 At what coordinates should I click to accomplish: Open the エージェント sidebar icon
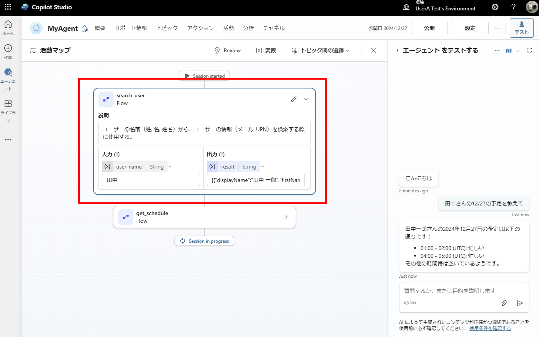click(x=8, y=73)
